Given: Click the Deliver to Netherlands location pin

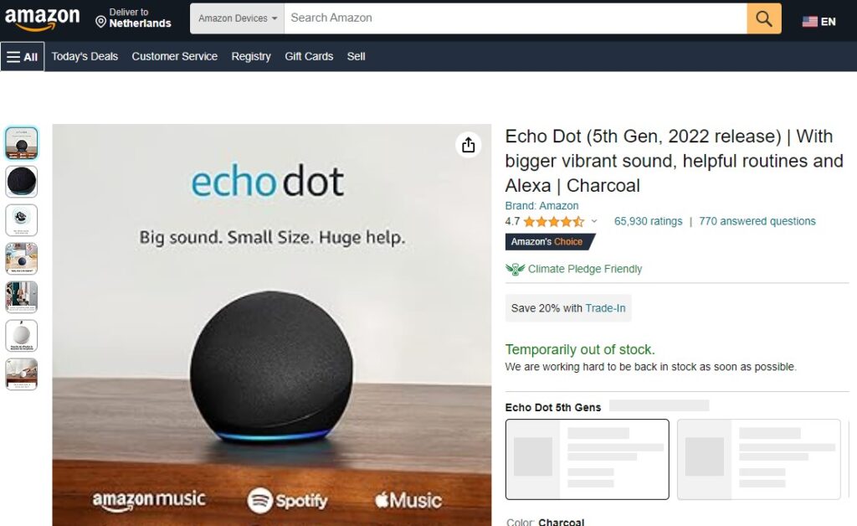Looking at the screenshot, I should point(100,21).
